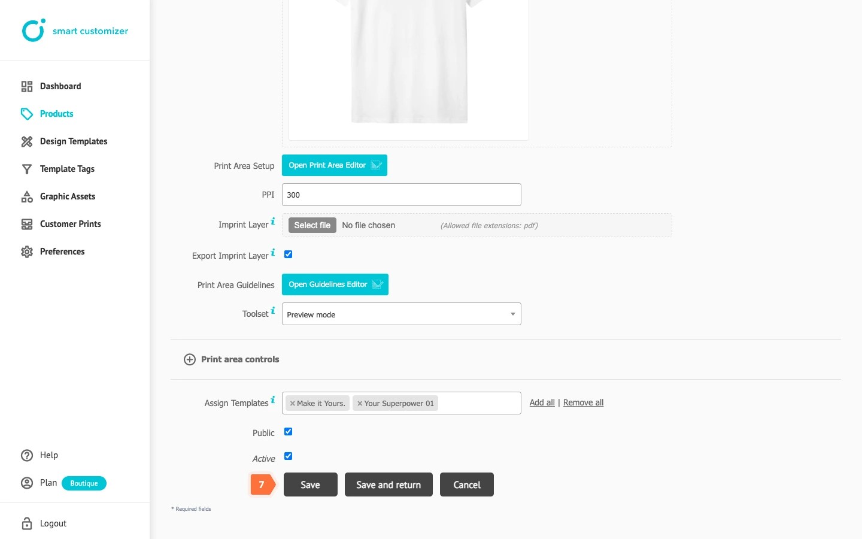Select Products in the sidebar menu
The width and height of the screenshot is (862, 539).
[x=56, y=114]
